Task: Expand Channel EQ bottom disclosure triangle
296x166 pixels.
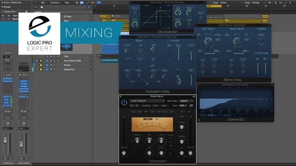Action: [x=199, y=120]
